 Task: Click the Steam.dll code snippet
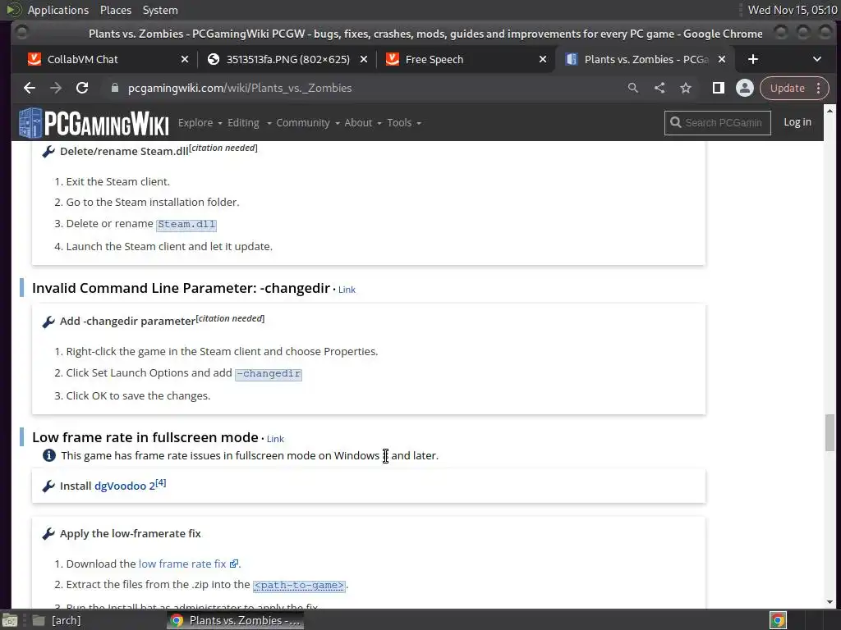tap(186, 225)
